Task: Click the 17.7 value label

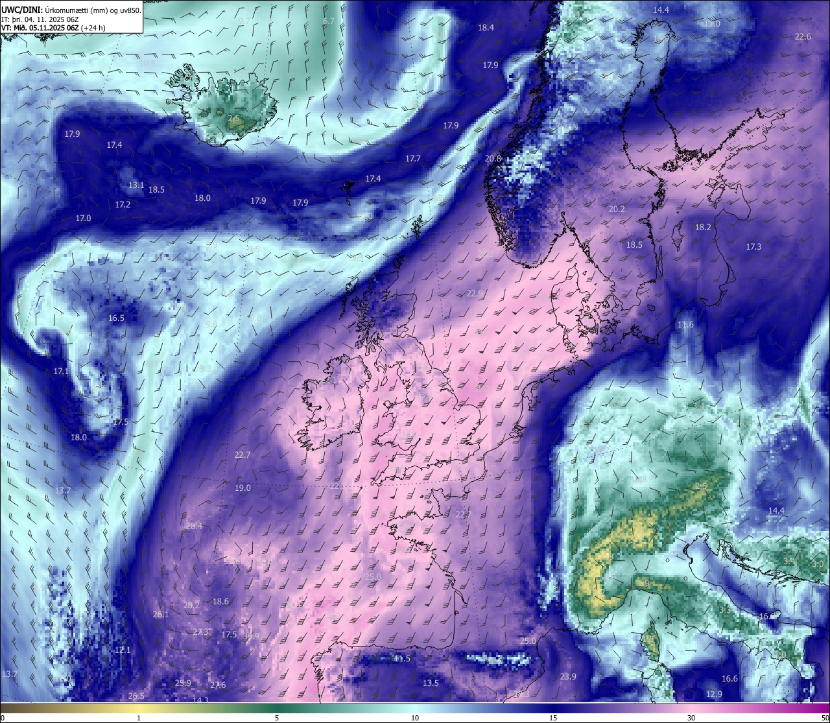Action: [x=413, y=158]
